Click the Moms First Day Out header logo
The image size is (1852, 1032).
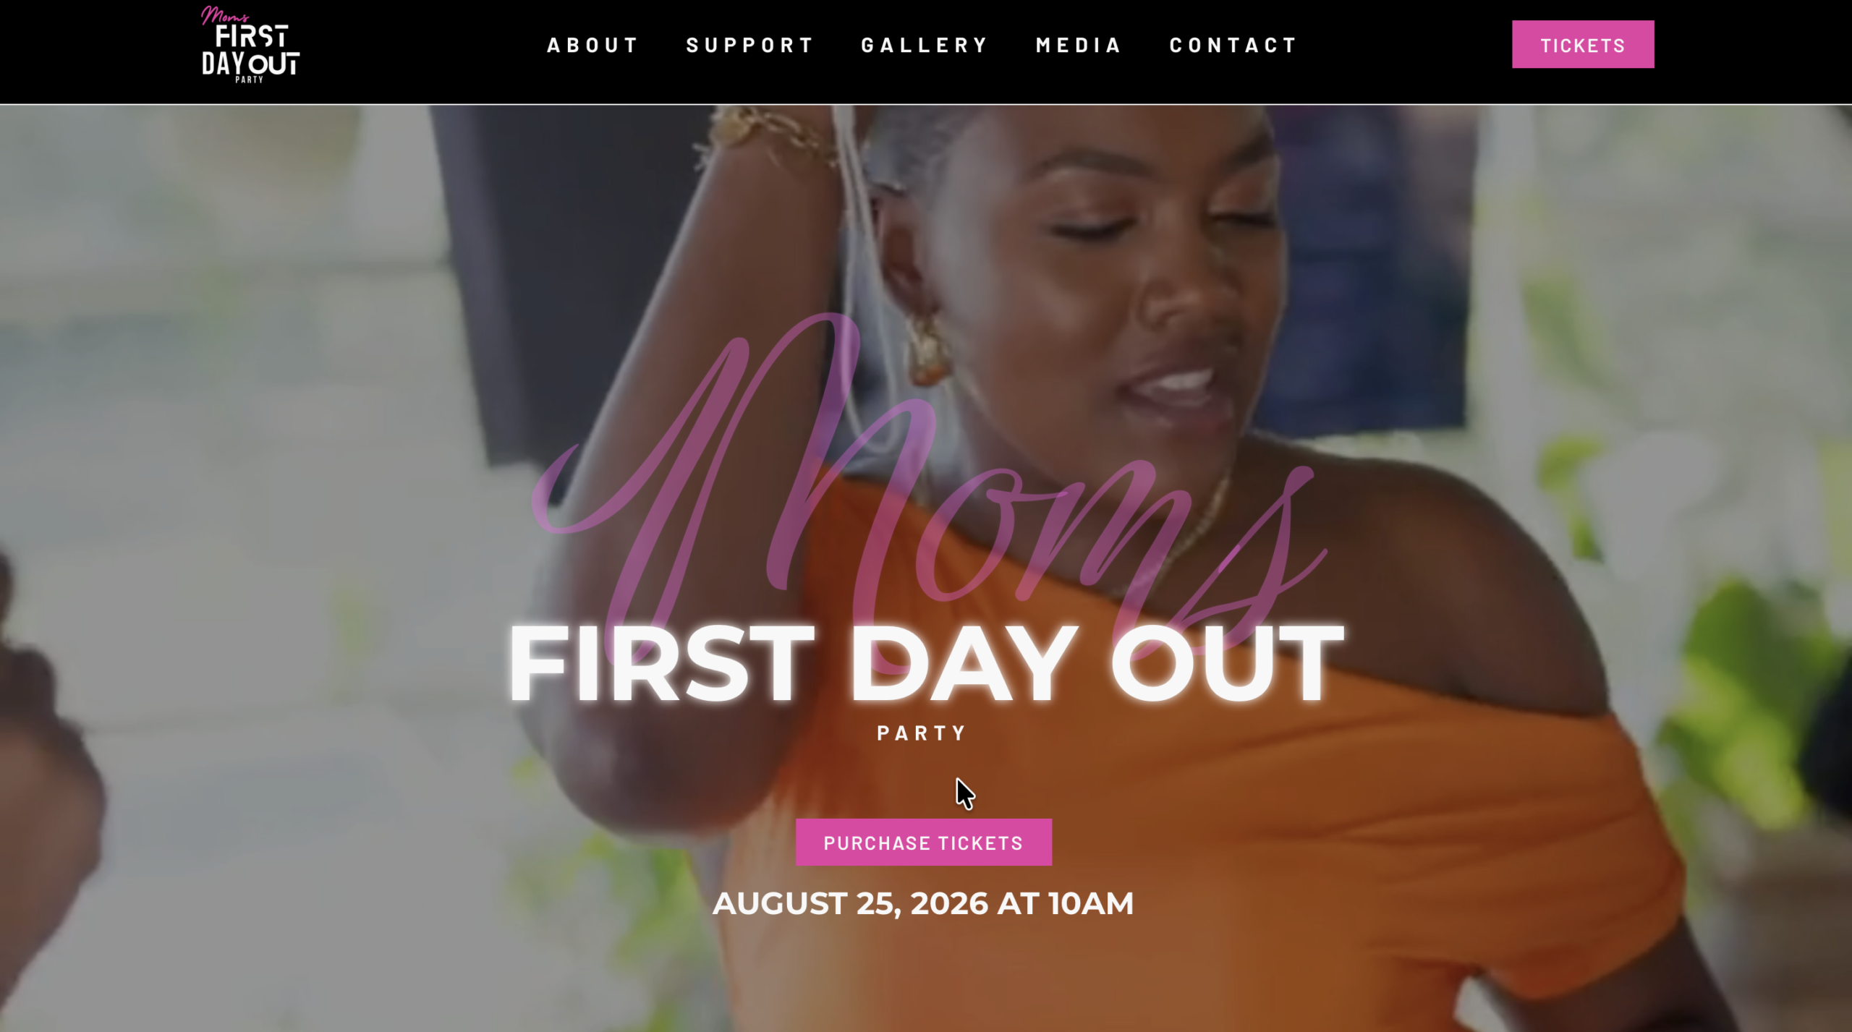tap(250, 45)
